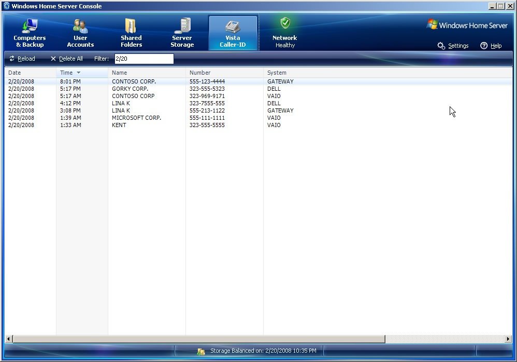The image size is (517, 362).
Task: Click the number 323-555-5323
Action: coord(207,89)
